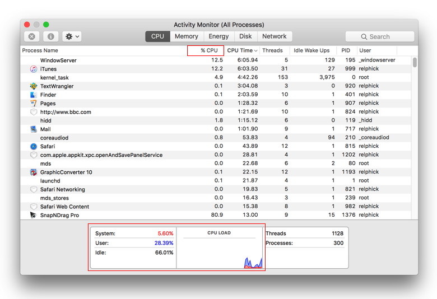Click kernel_task's 3,975 idle wake ups value
This screenshot has height=299, width=437.
click(327, 77)
